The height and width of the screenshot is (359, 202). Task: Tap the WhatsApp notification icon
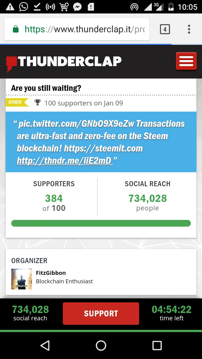[23, 7]
